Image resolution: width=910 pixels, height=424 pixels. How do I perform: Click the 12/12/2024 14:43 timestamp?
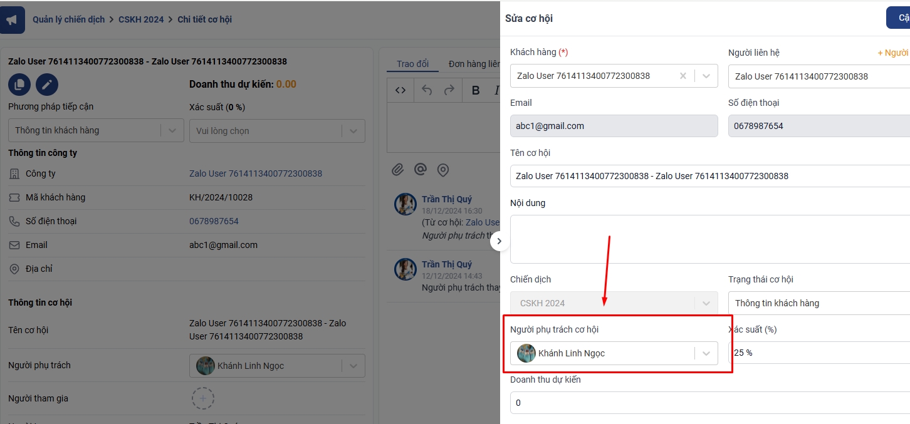click(452, 276)
